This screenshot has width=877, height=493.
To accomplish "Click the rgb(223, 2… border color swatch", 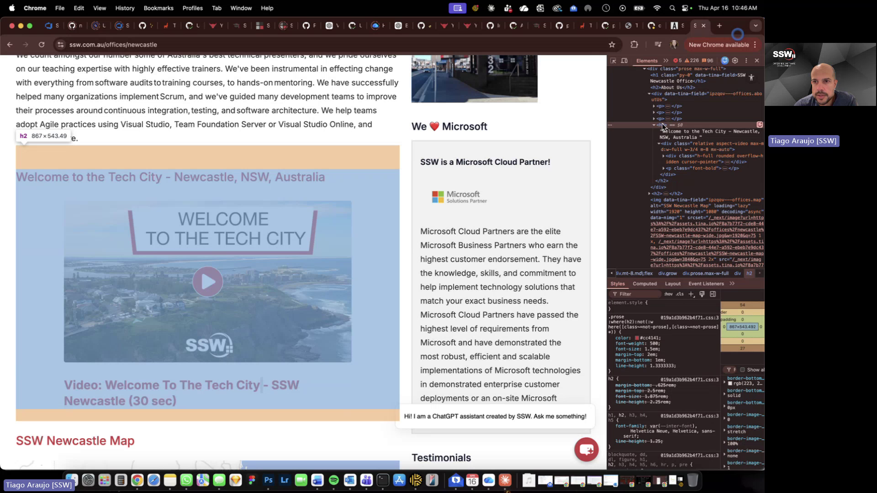I will click(730, 383).
